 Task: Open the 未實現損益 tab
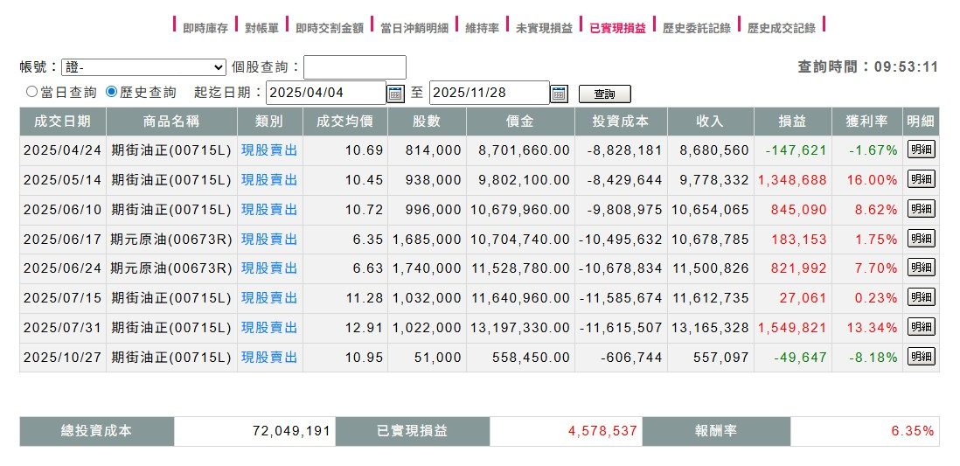click(544, 28)
